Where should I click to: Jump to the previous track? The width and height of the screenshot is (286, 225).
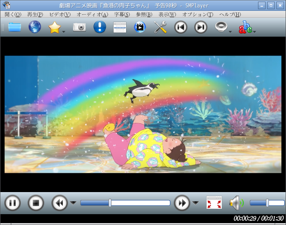point(180,27)
